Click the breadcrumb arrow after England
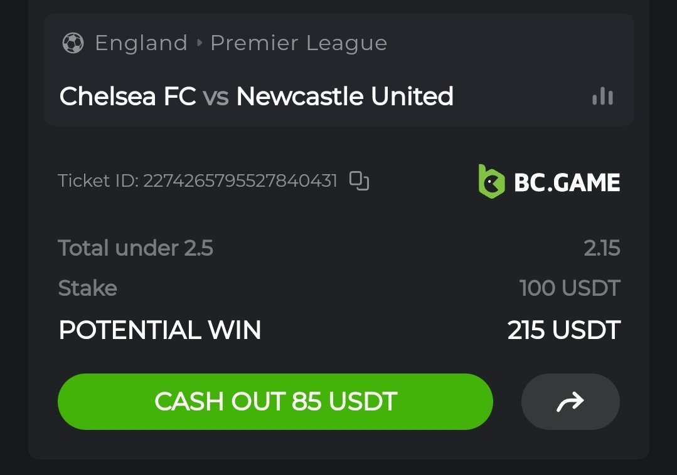 pyautogui.click(x=200, y=43)
